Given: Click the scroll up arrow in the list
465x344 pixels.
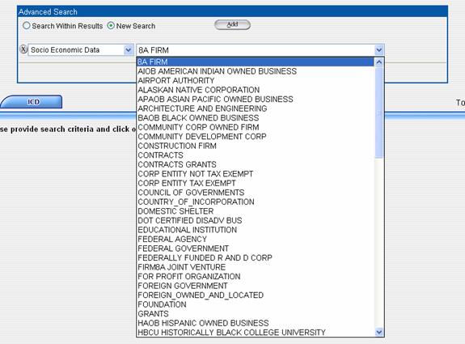Looking at the screenshot, I should tap(379, 62).
